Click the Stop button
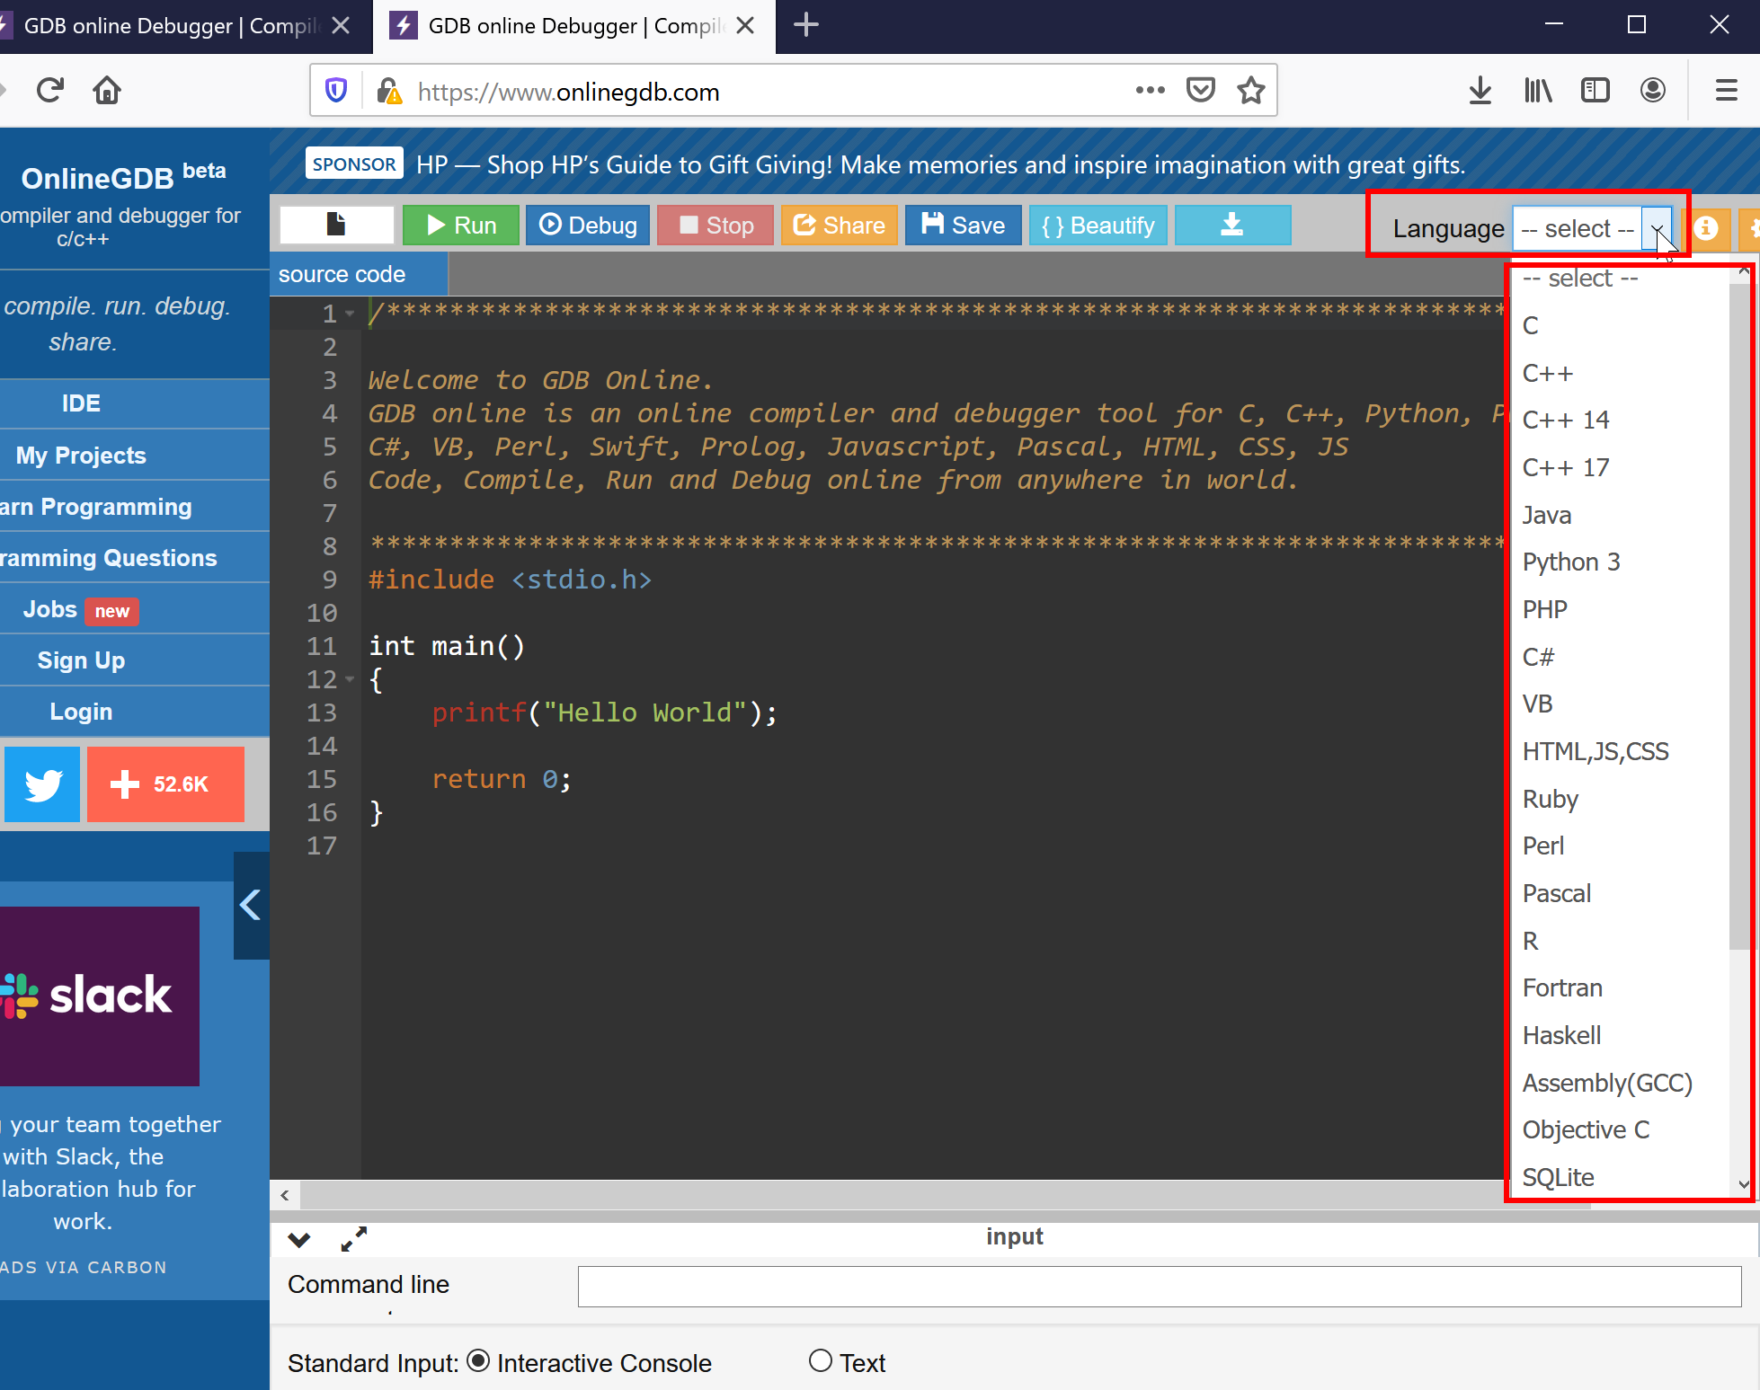1760x1390 pixels. 716,225
